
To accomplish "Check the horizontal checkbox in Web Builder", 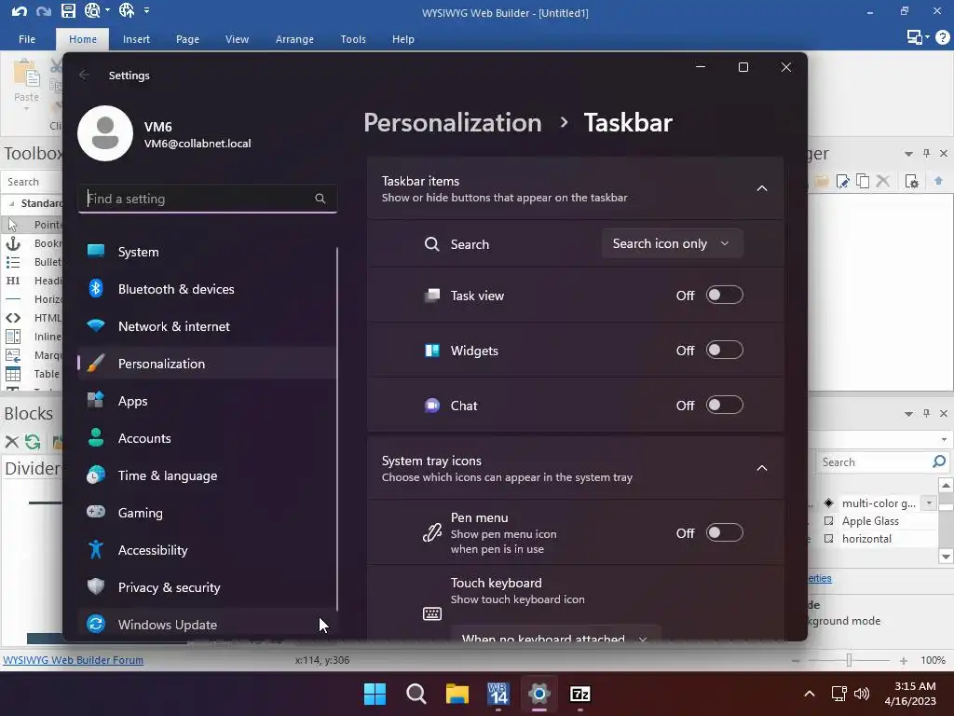I will [x=828, y=539].
